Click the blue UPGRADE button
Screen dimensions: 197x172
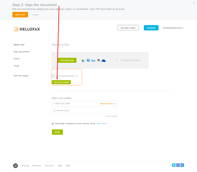[151, 28]
